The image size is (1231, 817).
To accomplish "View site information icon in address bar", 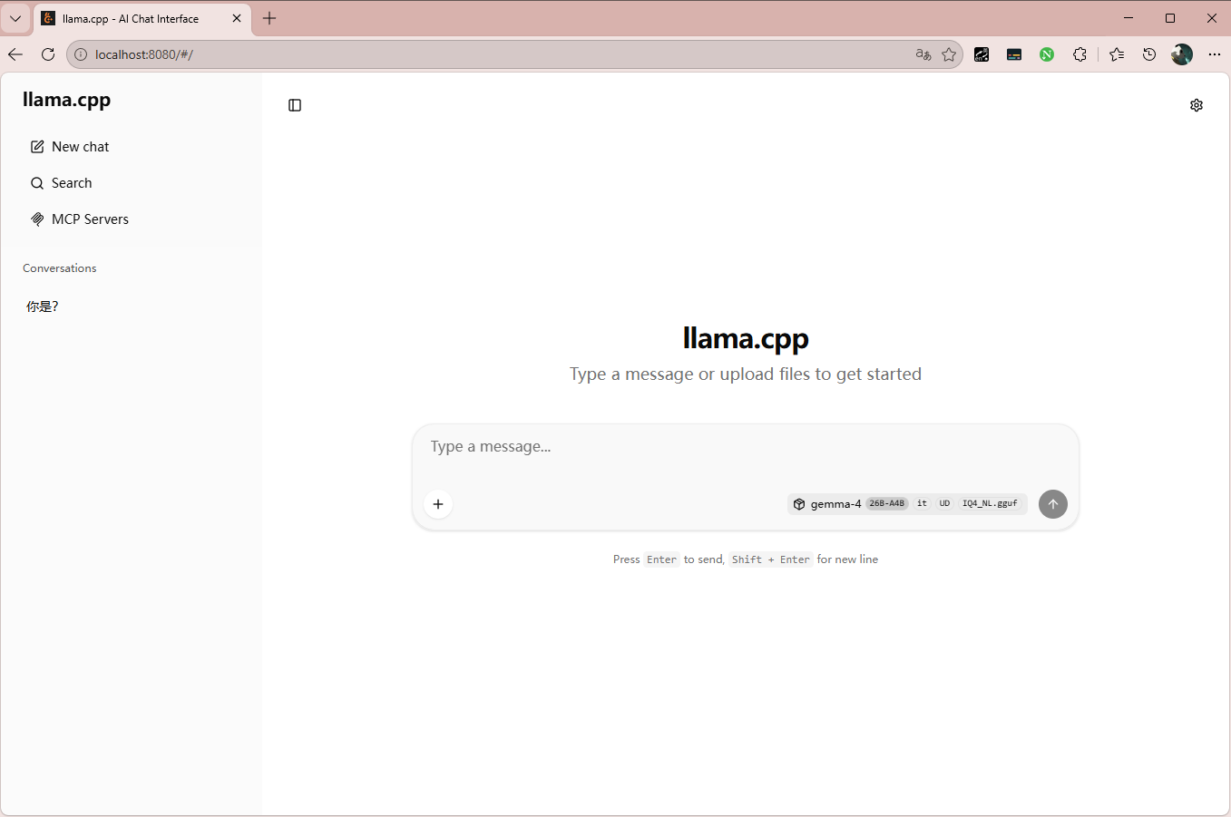I will pyautogui.click(x=81, y=54).
